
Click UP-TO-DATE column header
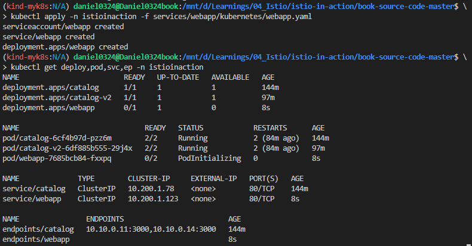178,77
